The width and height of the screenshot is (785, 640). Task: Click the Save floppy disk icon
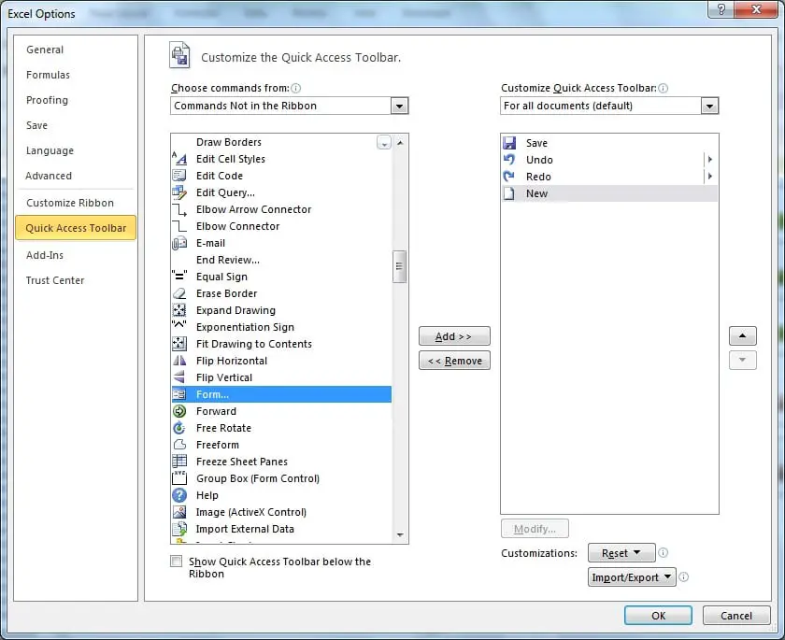tap(509, 143)
